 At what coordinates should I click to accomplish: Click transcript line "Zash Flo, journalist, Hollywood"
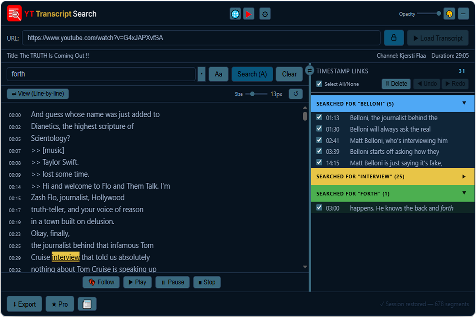point(78,198)
